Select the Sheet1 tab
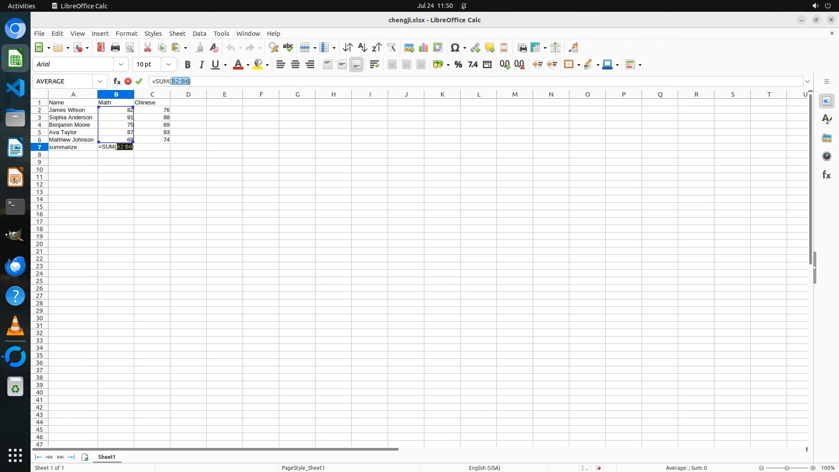The width and height of the screenshot is (839, 472). click(x=107, y=457)
